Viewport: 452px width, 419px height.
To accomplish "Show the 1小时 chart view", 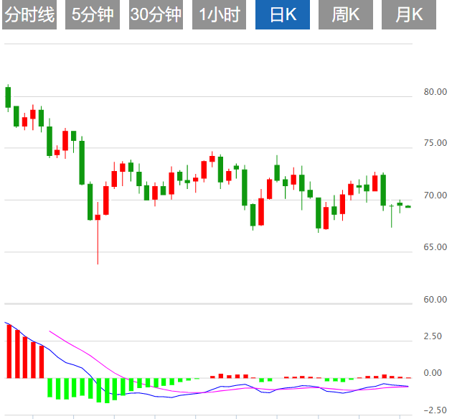I will [x=219, y=14].
